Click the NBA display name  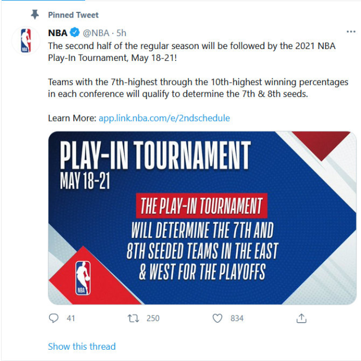click(57, 33)
